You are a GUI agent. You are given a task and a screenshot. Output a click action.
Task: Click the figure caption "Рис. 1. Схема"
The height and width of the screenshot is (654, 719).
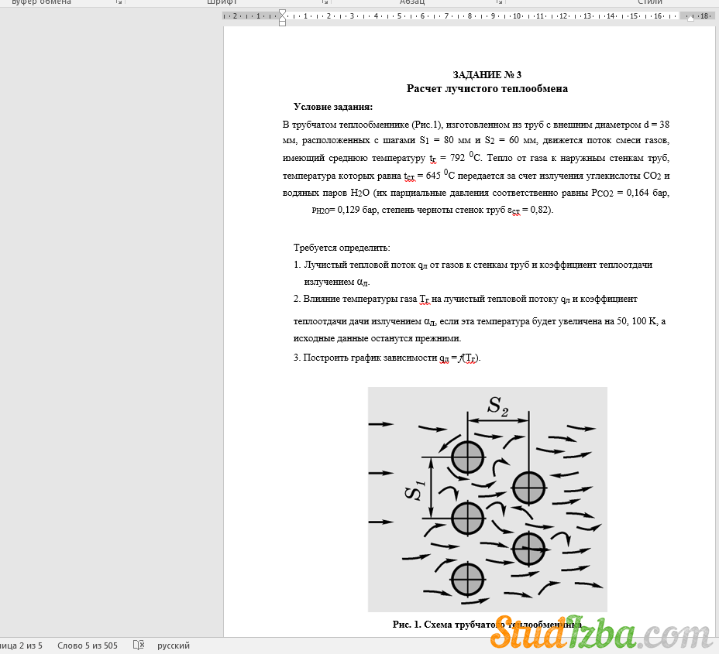tap(421, 625)
